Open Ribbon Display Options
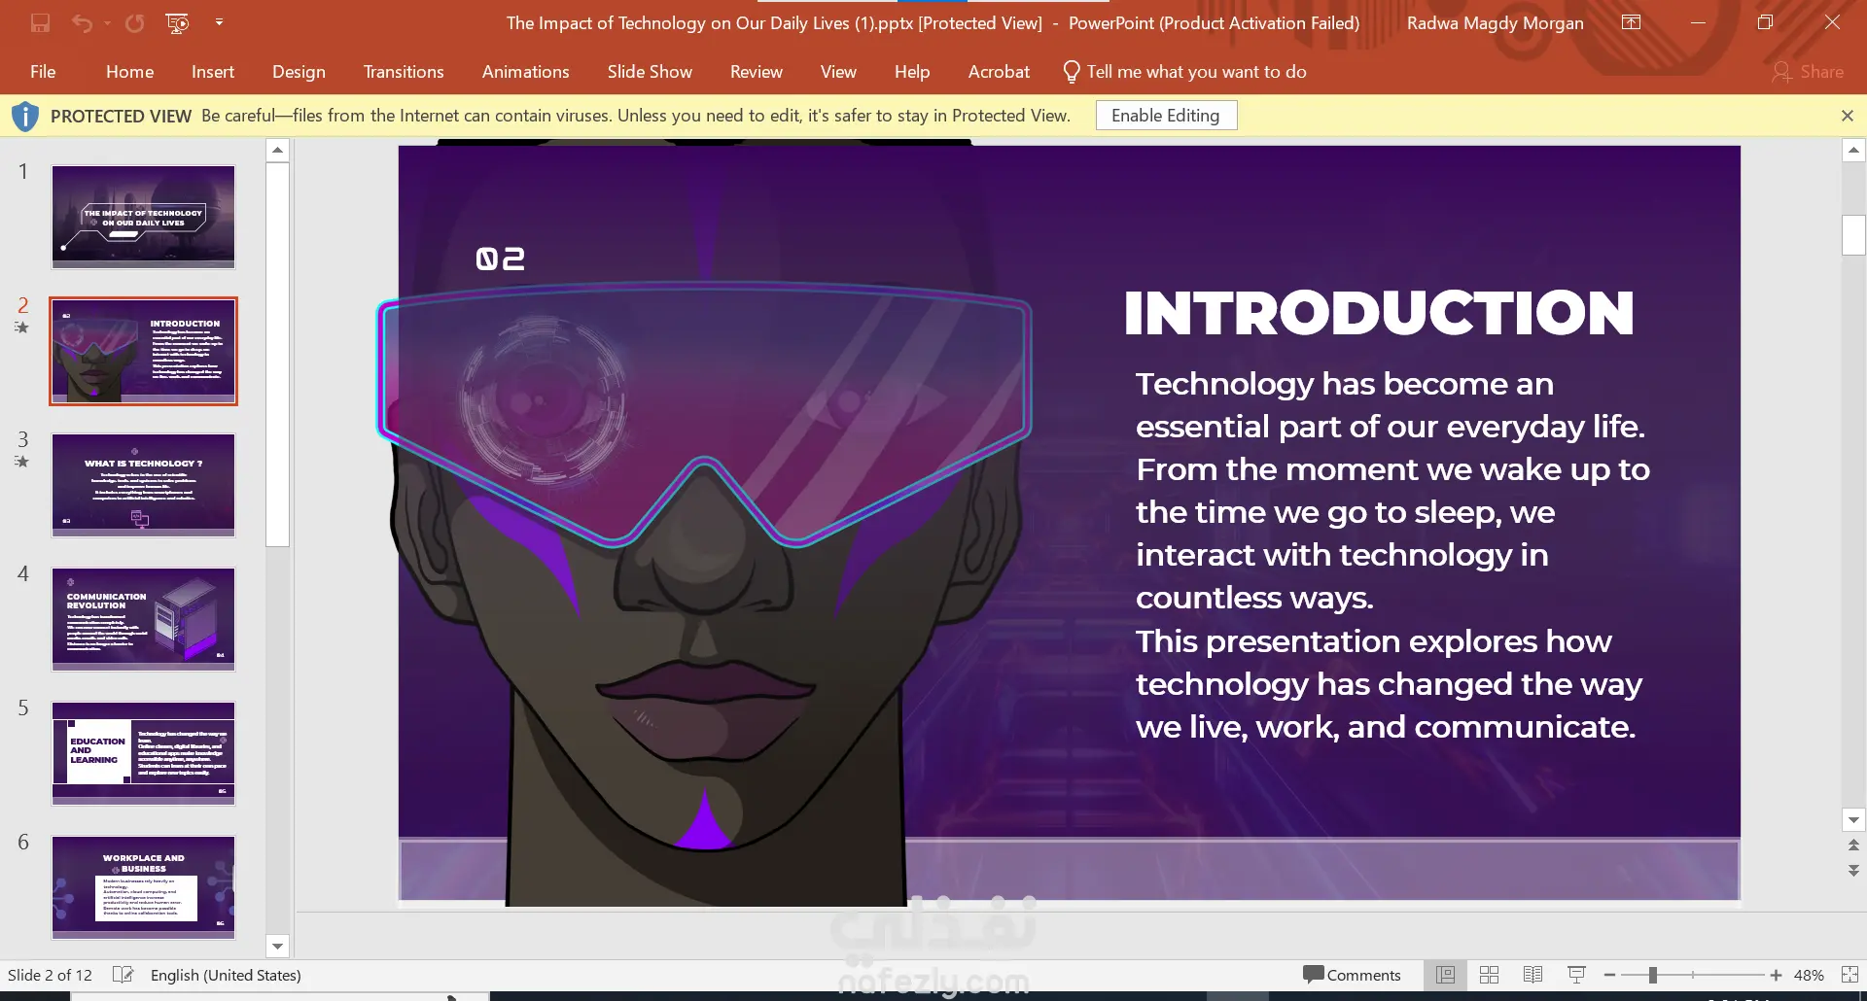1867x1001 pixels. click(1632, 22)
